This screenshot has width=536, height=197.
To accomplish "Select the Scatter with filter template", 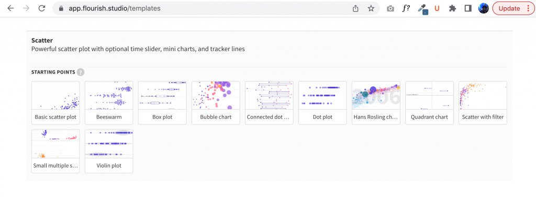I will (483, 103).
